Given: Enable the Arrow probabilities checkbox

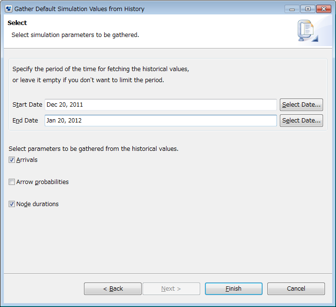Looking at the screenshot, I should (x=12, y=182).
